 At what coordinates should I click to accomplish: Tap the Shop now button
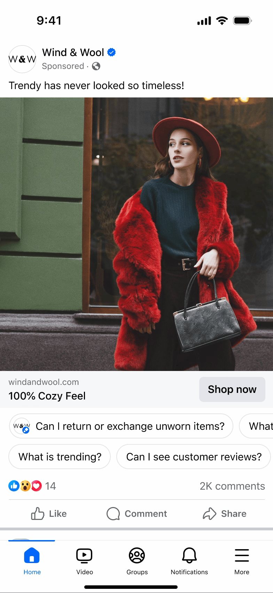coord(232,389)
